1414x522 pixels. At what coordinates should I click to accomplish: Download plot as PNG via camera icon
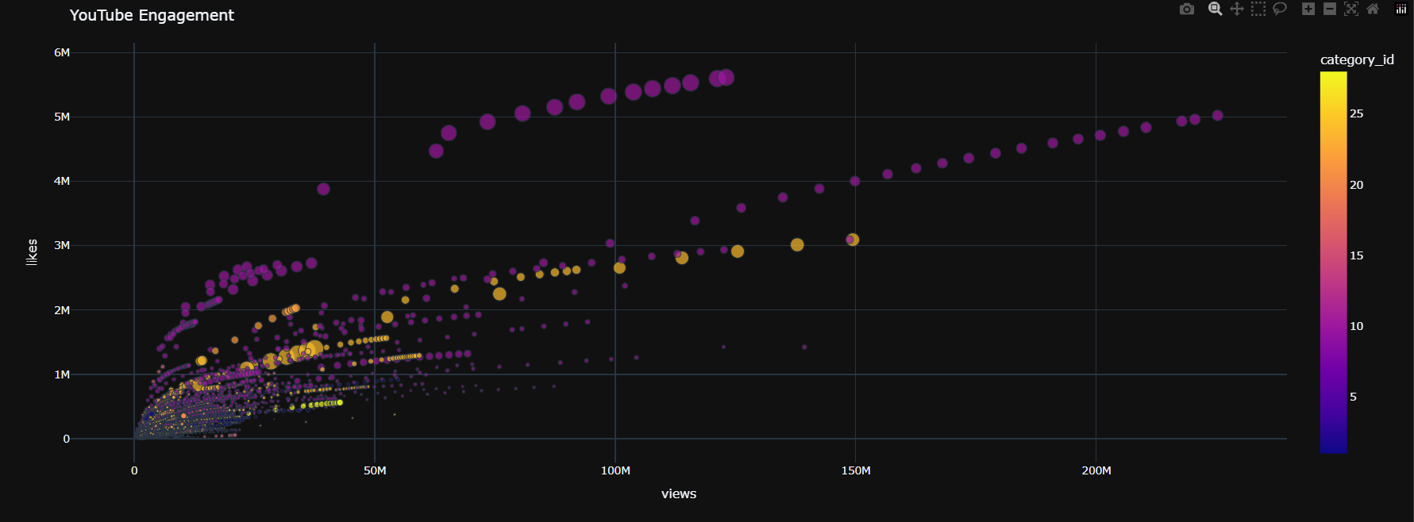click(1187, 9)
